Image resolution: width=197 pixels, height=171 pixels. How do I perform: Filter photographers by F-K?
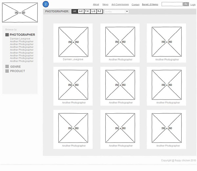point(87,11)
